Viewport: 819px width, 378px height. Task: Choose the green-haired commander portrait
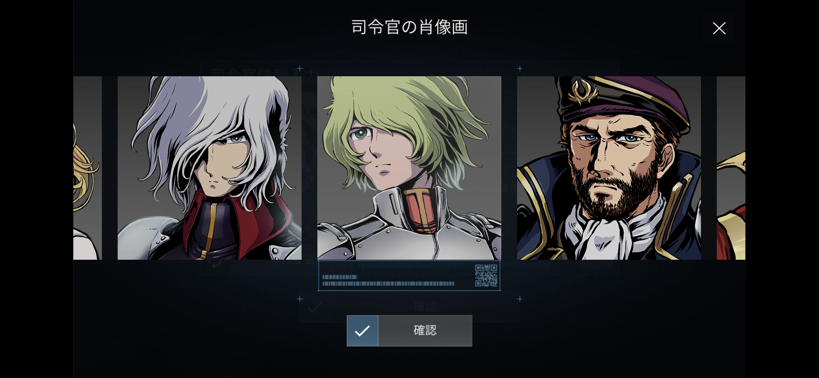click(x=409, y=168)
